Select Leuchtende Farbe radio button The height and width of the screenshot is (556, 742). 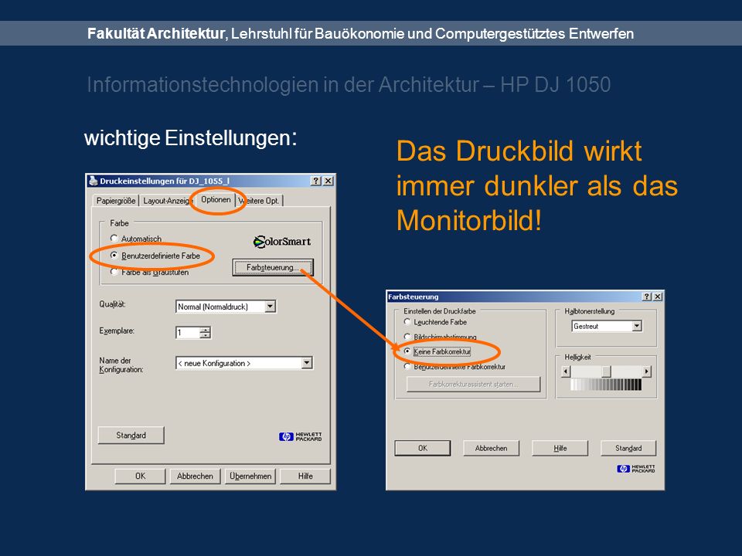407,322
